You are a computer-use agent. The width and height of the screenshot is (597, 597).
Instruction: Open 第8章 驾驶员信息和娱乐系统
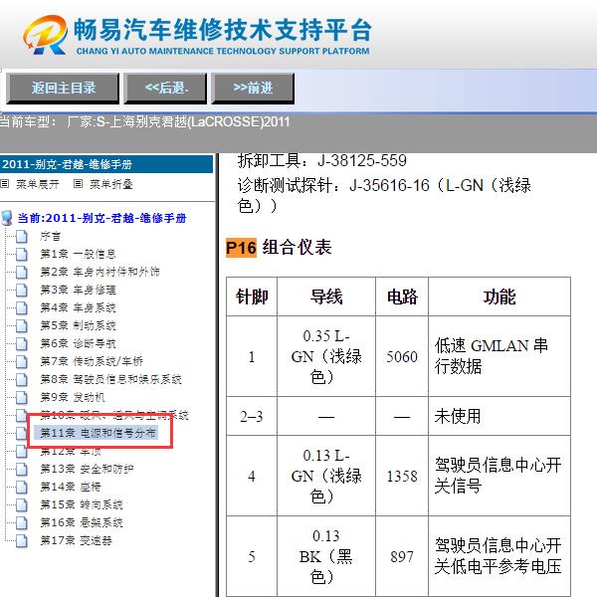[x=110, y=379]
